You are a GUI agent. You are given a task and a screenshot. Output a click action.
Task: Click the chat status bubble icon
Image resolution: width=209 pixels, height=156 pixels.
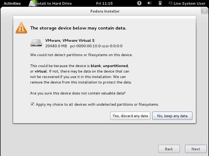(170, 3)
